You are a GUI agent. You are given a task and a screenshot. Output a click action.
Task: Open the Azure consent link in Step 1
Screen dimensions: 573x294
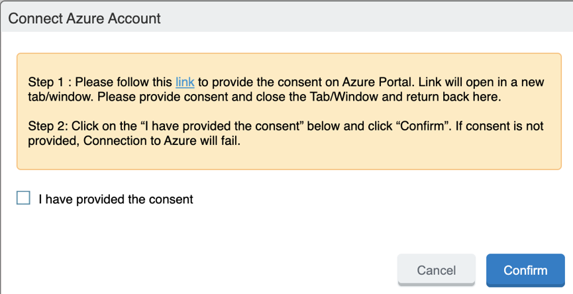(185, 82)
